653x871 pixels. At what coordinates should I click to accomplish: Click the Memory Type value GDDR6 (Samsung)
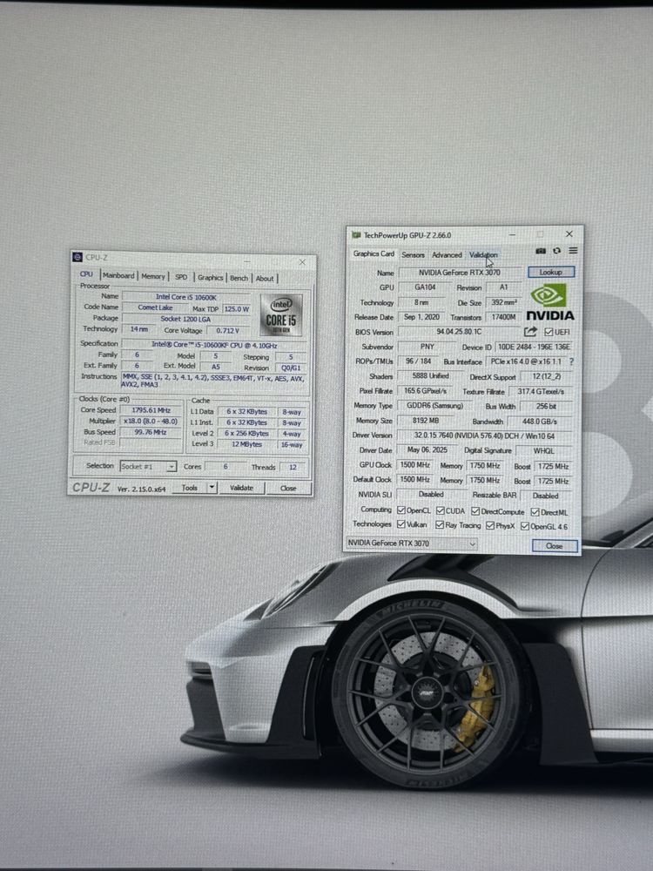(x=434, y=406)
